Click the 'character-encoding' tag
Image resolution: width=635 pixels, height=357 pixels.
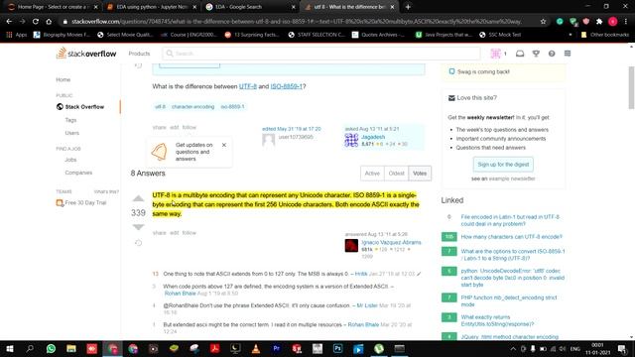click(x=192, y=107)
